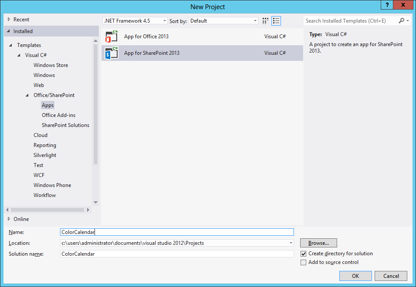Click the App for SharePoint 2013 template icon
The height and width of the screenshot is (287, 416).
(112, 53)
